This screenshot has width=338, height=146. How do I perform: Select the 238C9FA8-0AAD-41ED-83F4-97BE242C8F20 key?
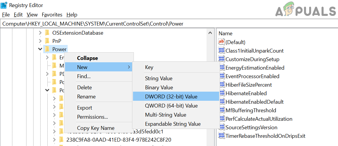tap(119, 140)
